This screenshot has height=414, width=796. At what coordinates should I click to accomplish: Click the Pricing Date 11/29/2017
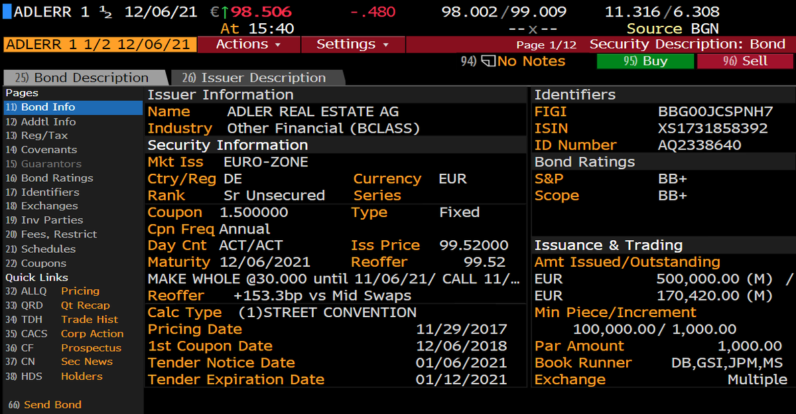point(462,329)
